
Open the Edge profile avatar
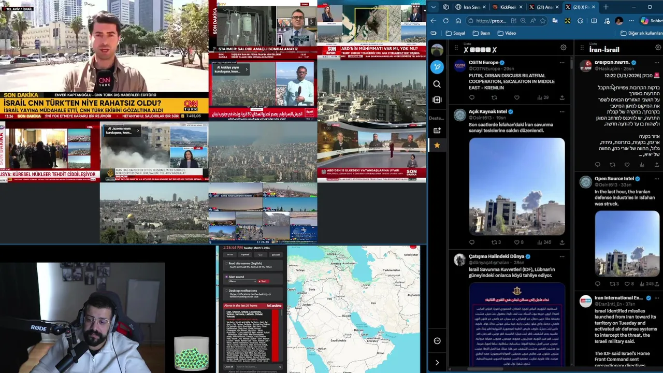[619, 21]
